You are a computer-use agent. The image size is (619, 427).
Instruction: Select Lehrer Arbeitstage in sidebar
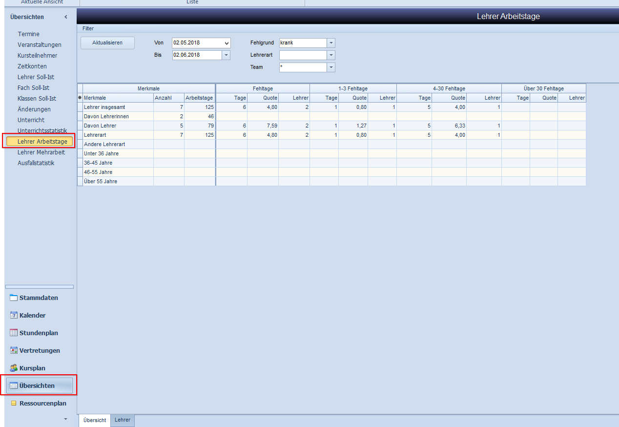(x=40, y=142)
